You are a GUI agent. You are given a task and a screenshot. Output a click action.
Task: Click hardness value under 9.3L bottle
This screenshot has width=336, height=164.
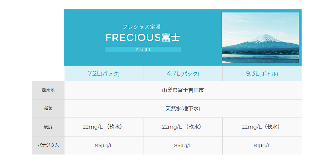point(262,127)
